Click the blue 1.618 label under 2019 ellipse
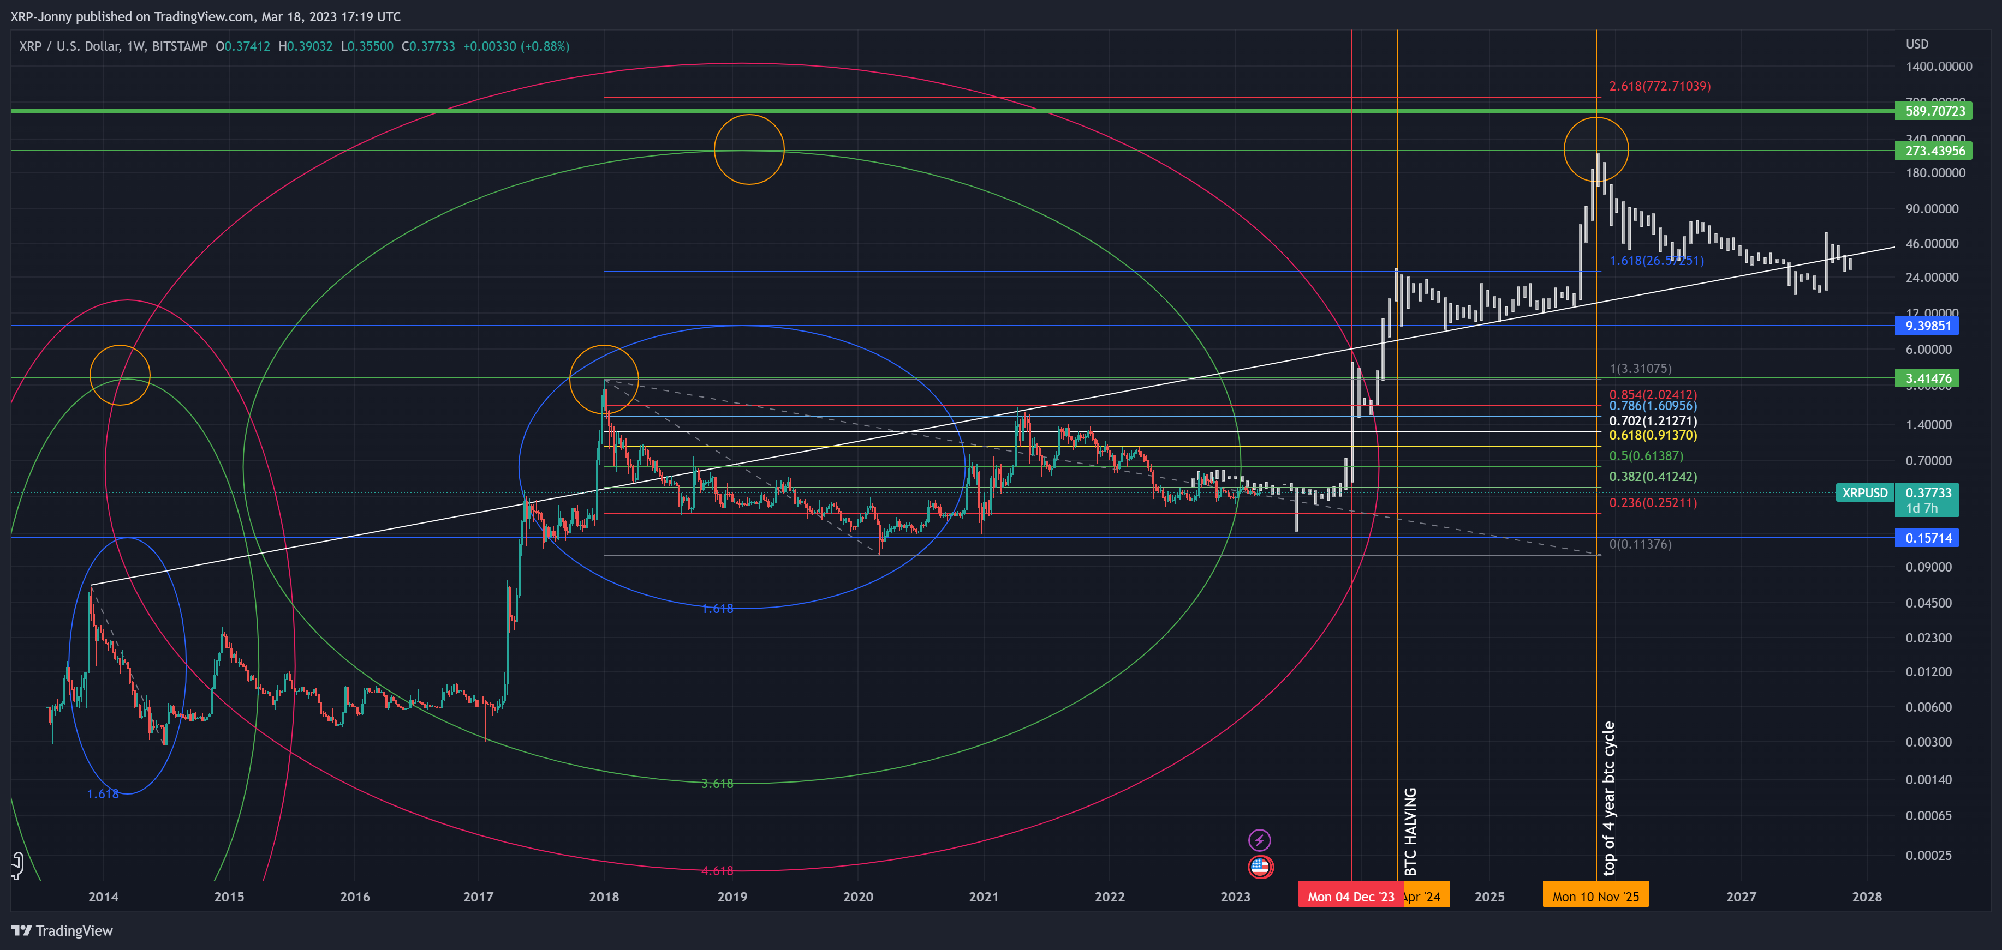 717,608
